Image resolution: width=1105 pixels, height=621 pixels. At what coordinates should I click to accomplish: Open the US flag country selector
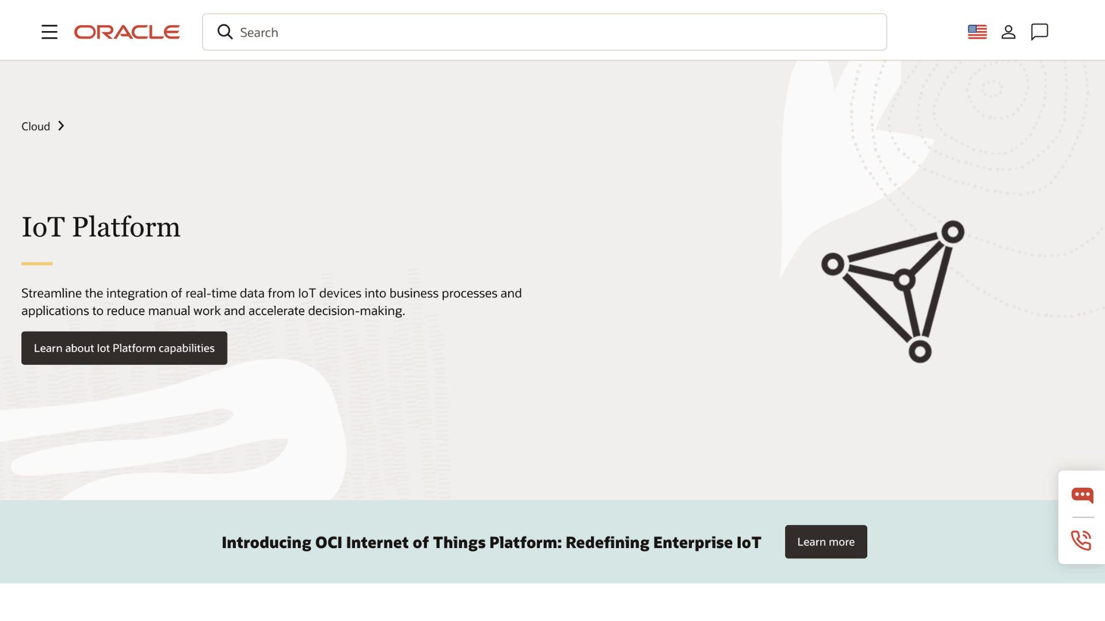tap(977, 32)
